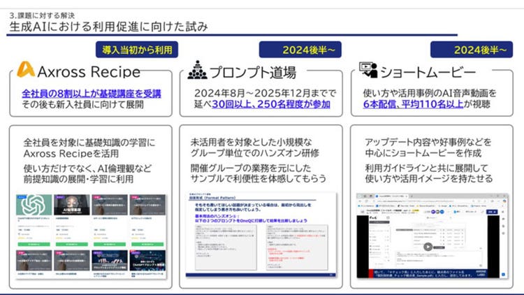Click the 導入当初から利用 badge
Screen dimensions: 524x295
click(137, 50)
